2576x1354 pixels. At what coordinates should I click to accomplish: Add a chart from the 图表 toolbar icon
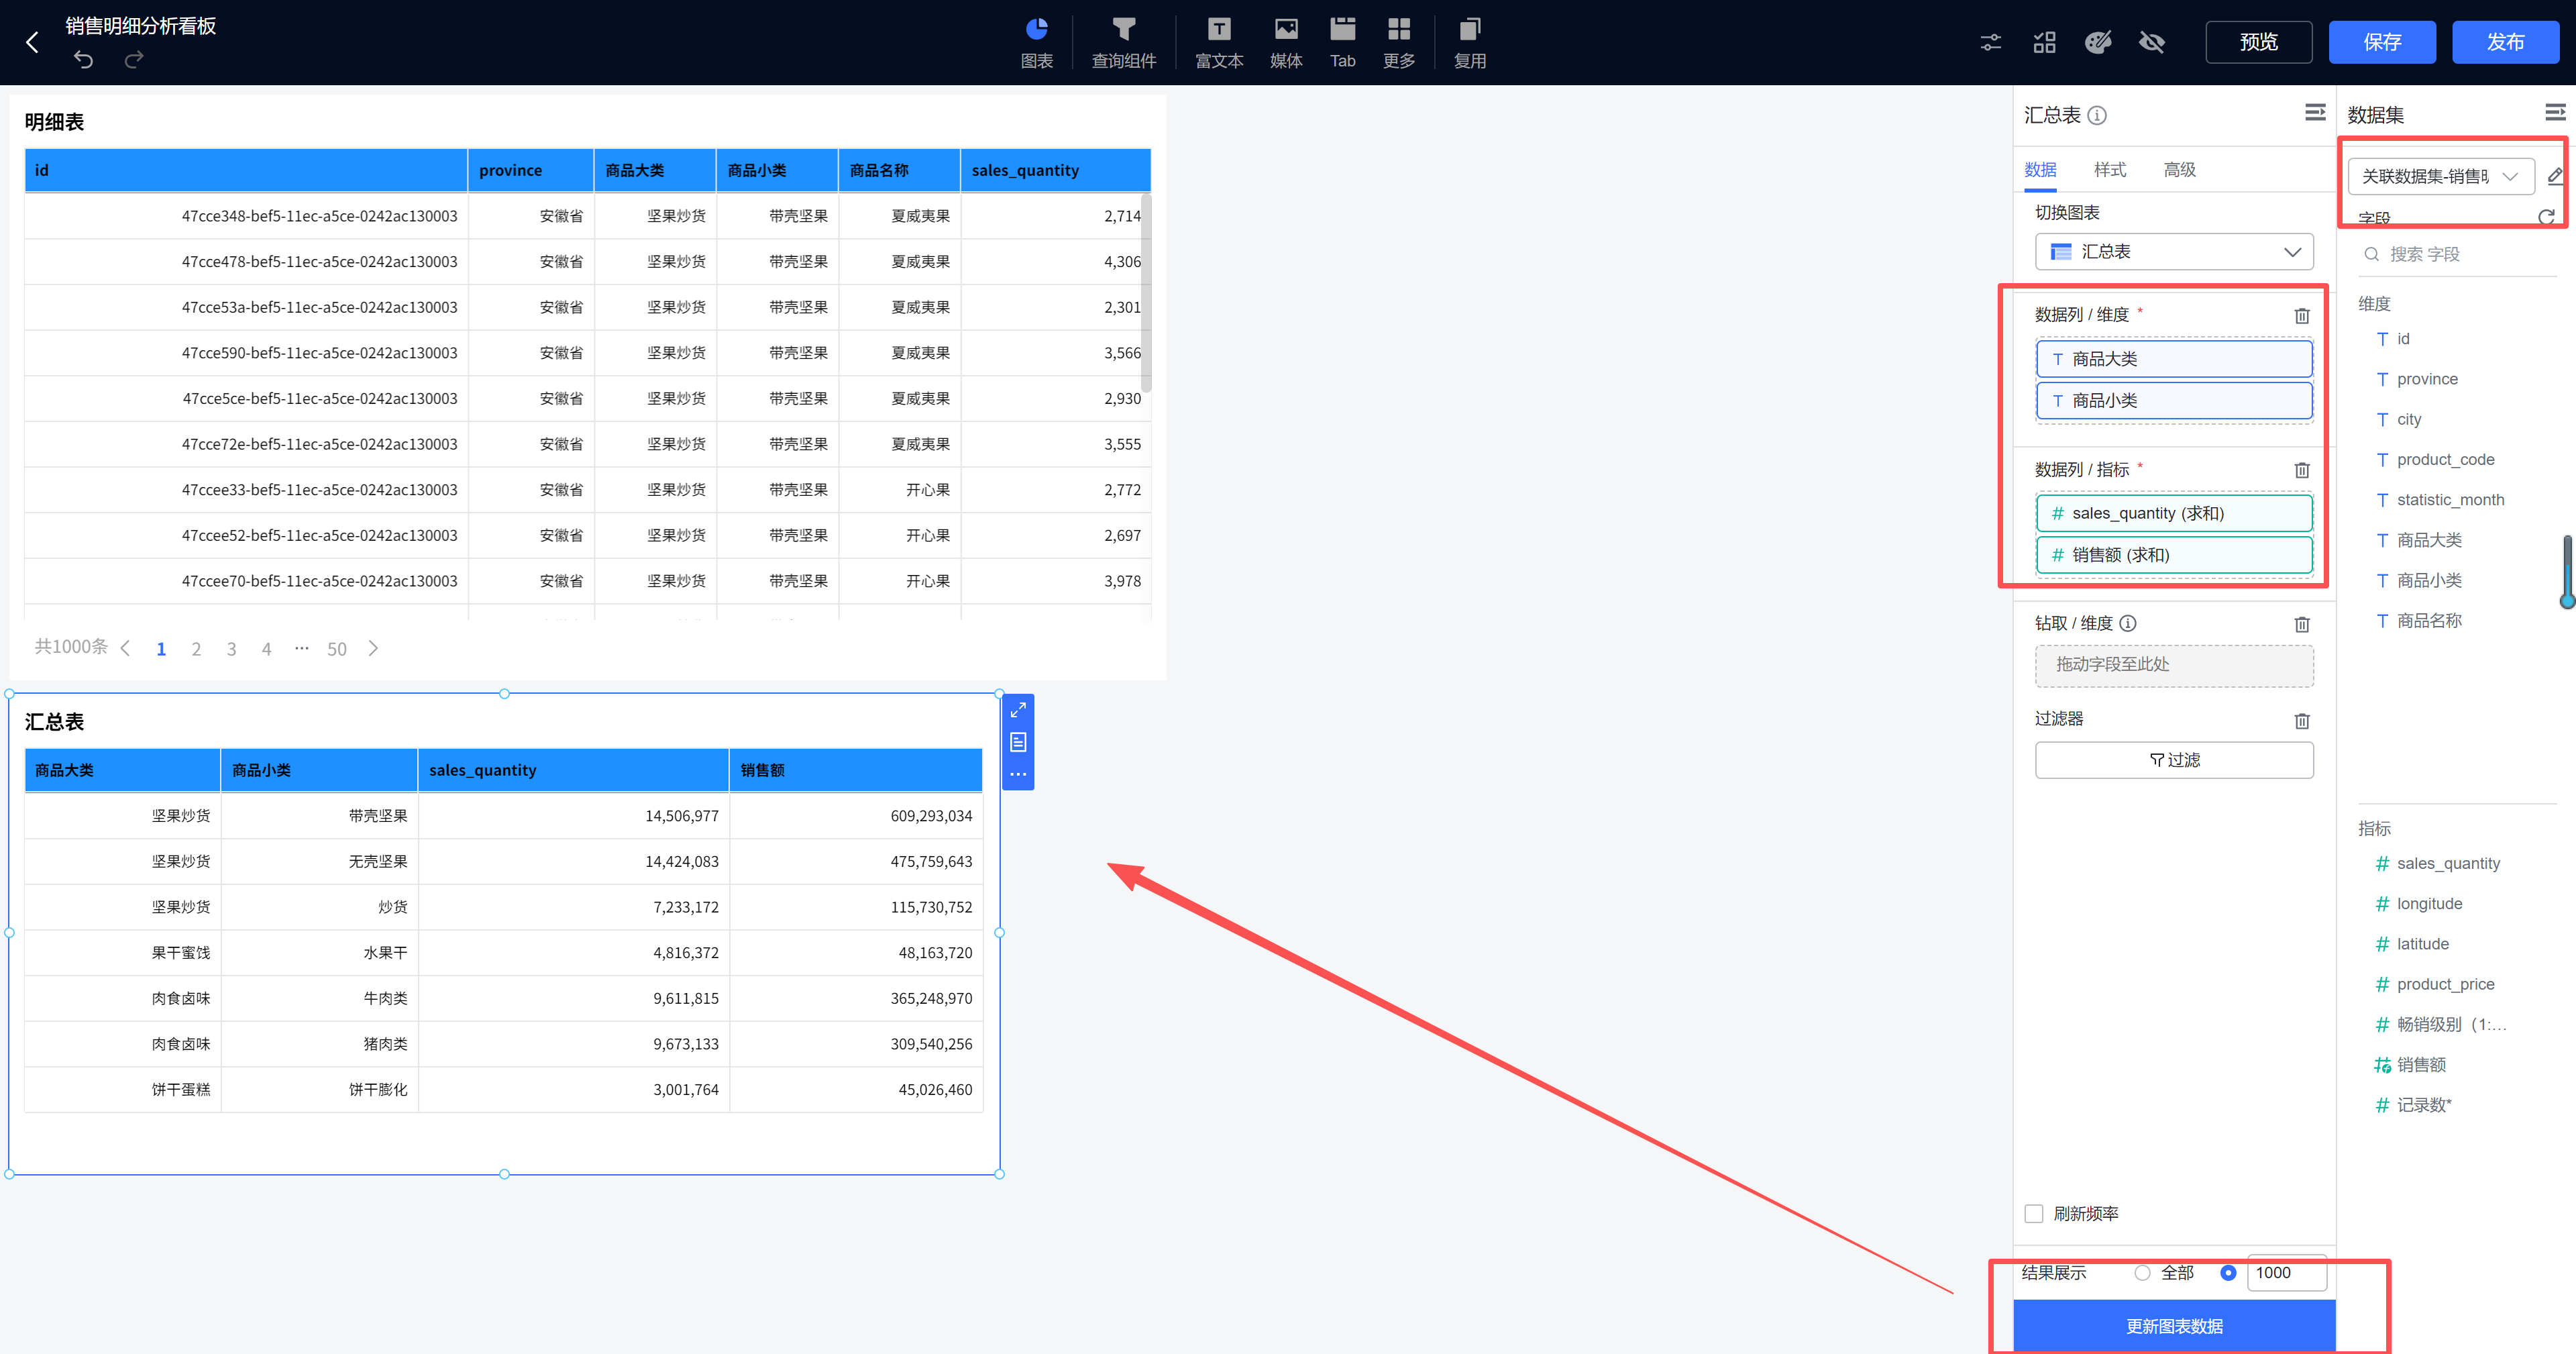coord(1037,42)
